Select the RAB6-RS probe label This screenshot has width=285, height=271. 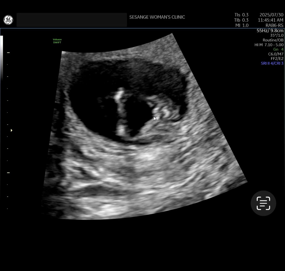[x=274, y=25]
